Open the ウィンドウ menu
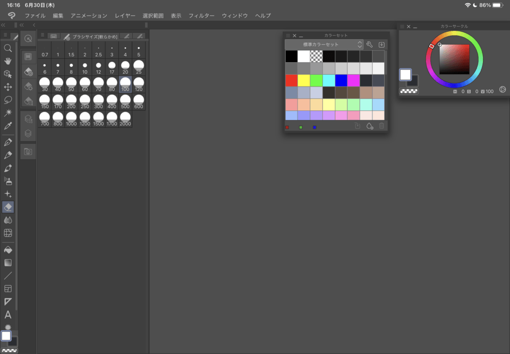The height and width of the screenshot is (354, 510). click(x=234, y=15)
